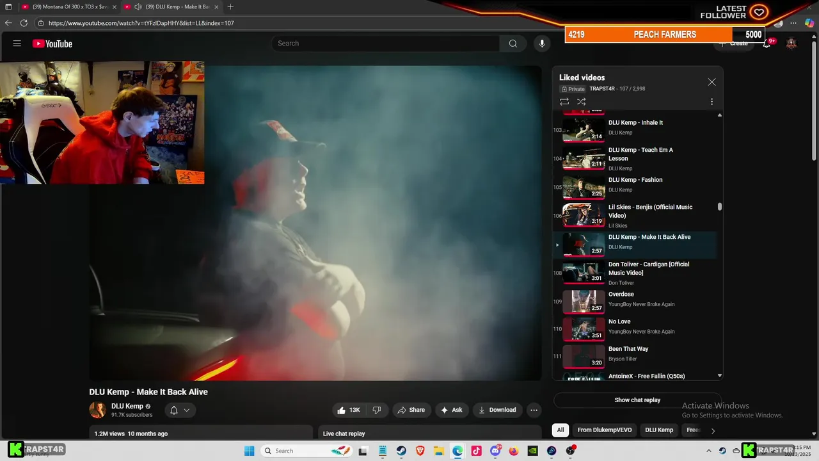Open Liked videos playlist more options
The width and height of the screenshot is (819, 461).
[712, 102]
